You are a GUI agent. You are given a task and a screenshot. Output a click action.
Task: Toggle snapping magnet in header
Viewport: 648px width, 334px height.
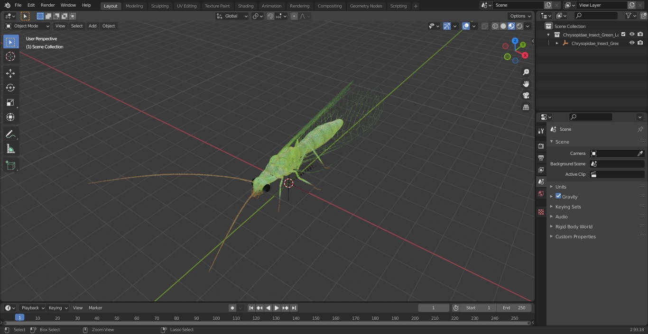pyautogui.click(x=270, y=16)
